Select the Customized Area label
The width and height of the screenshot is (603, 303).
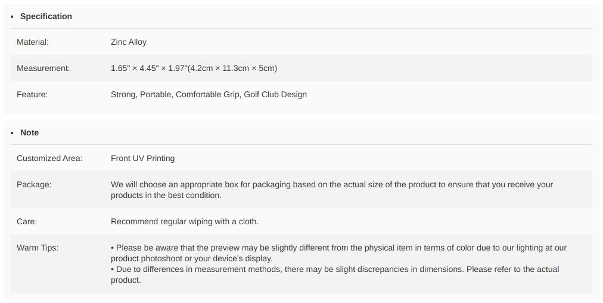pyautogui.click(x=49, y=159)
